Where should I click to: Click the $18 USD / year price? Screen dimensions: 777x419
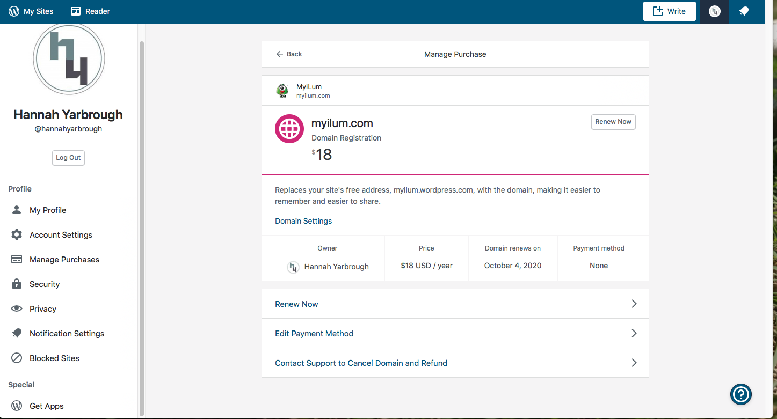click(426, 266)
